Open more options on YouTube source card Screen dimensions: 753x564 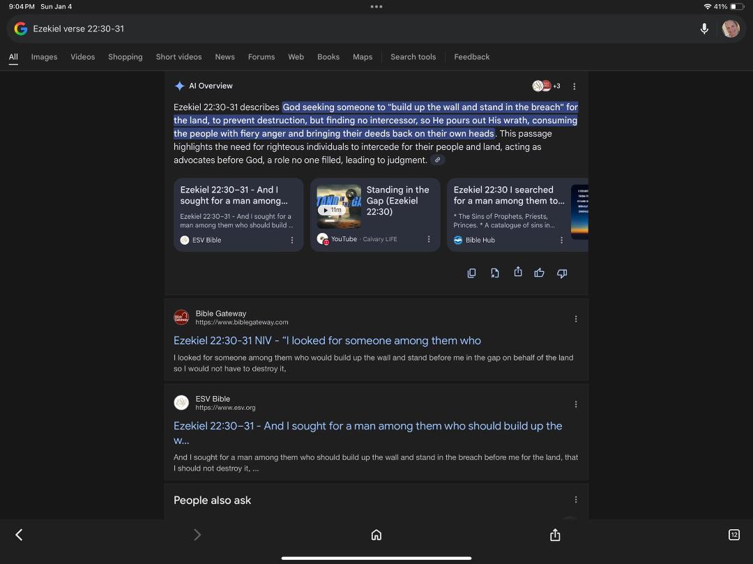tap(428, 239)
